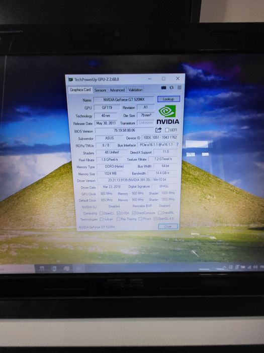Click the Bus Interface PCIe x16 1.1 value
The height and width of the screenshot is (353, 264).
tap(156, 145)
